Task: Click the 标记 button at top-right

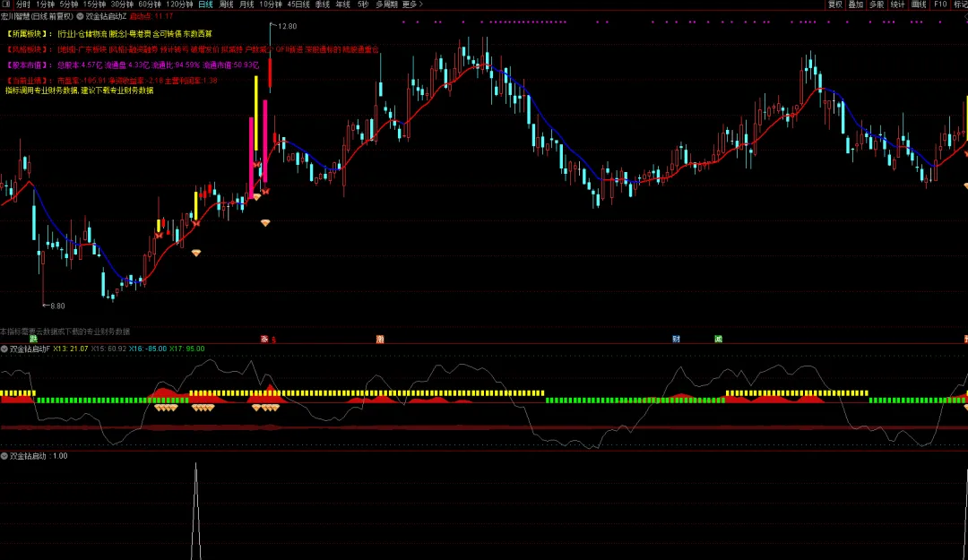Action: (961, 4)
